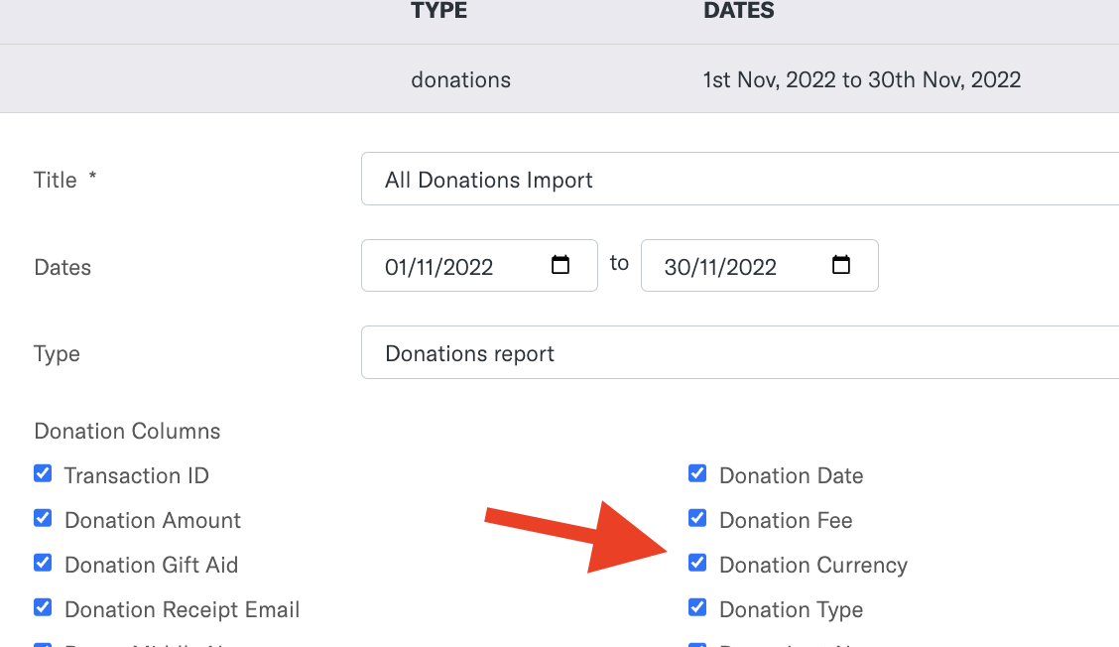1119x647 pixels.
Task: Click the TYPE column header
Action: tap(438, 12)
